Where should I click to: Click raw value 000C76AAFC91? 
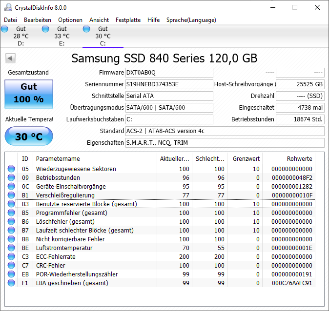tap(292, 283)
